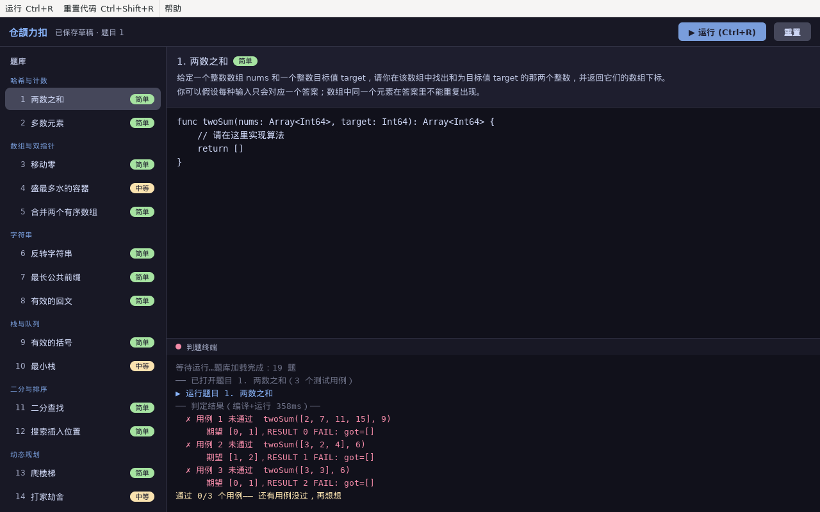
Task: Open problem 6 反转字符串
Action: (x=83, y=253)
